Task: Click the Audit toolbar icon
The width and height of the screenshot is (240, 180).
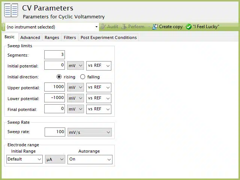Action: [103, 27]
